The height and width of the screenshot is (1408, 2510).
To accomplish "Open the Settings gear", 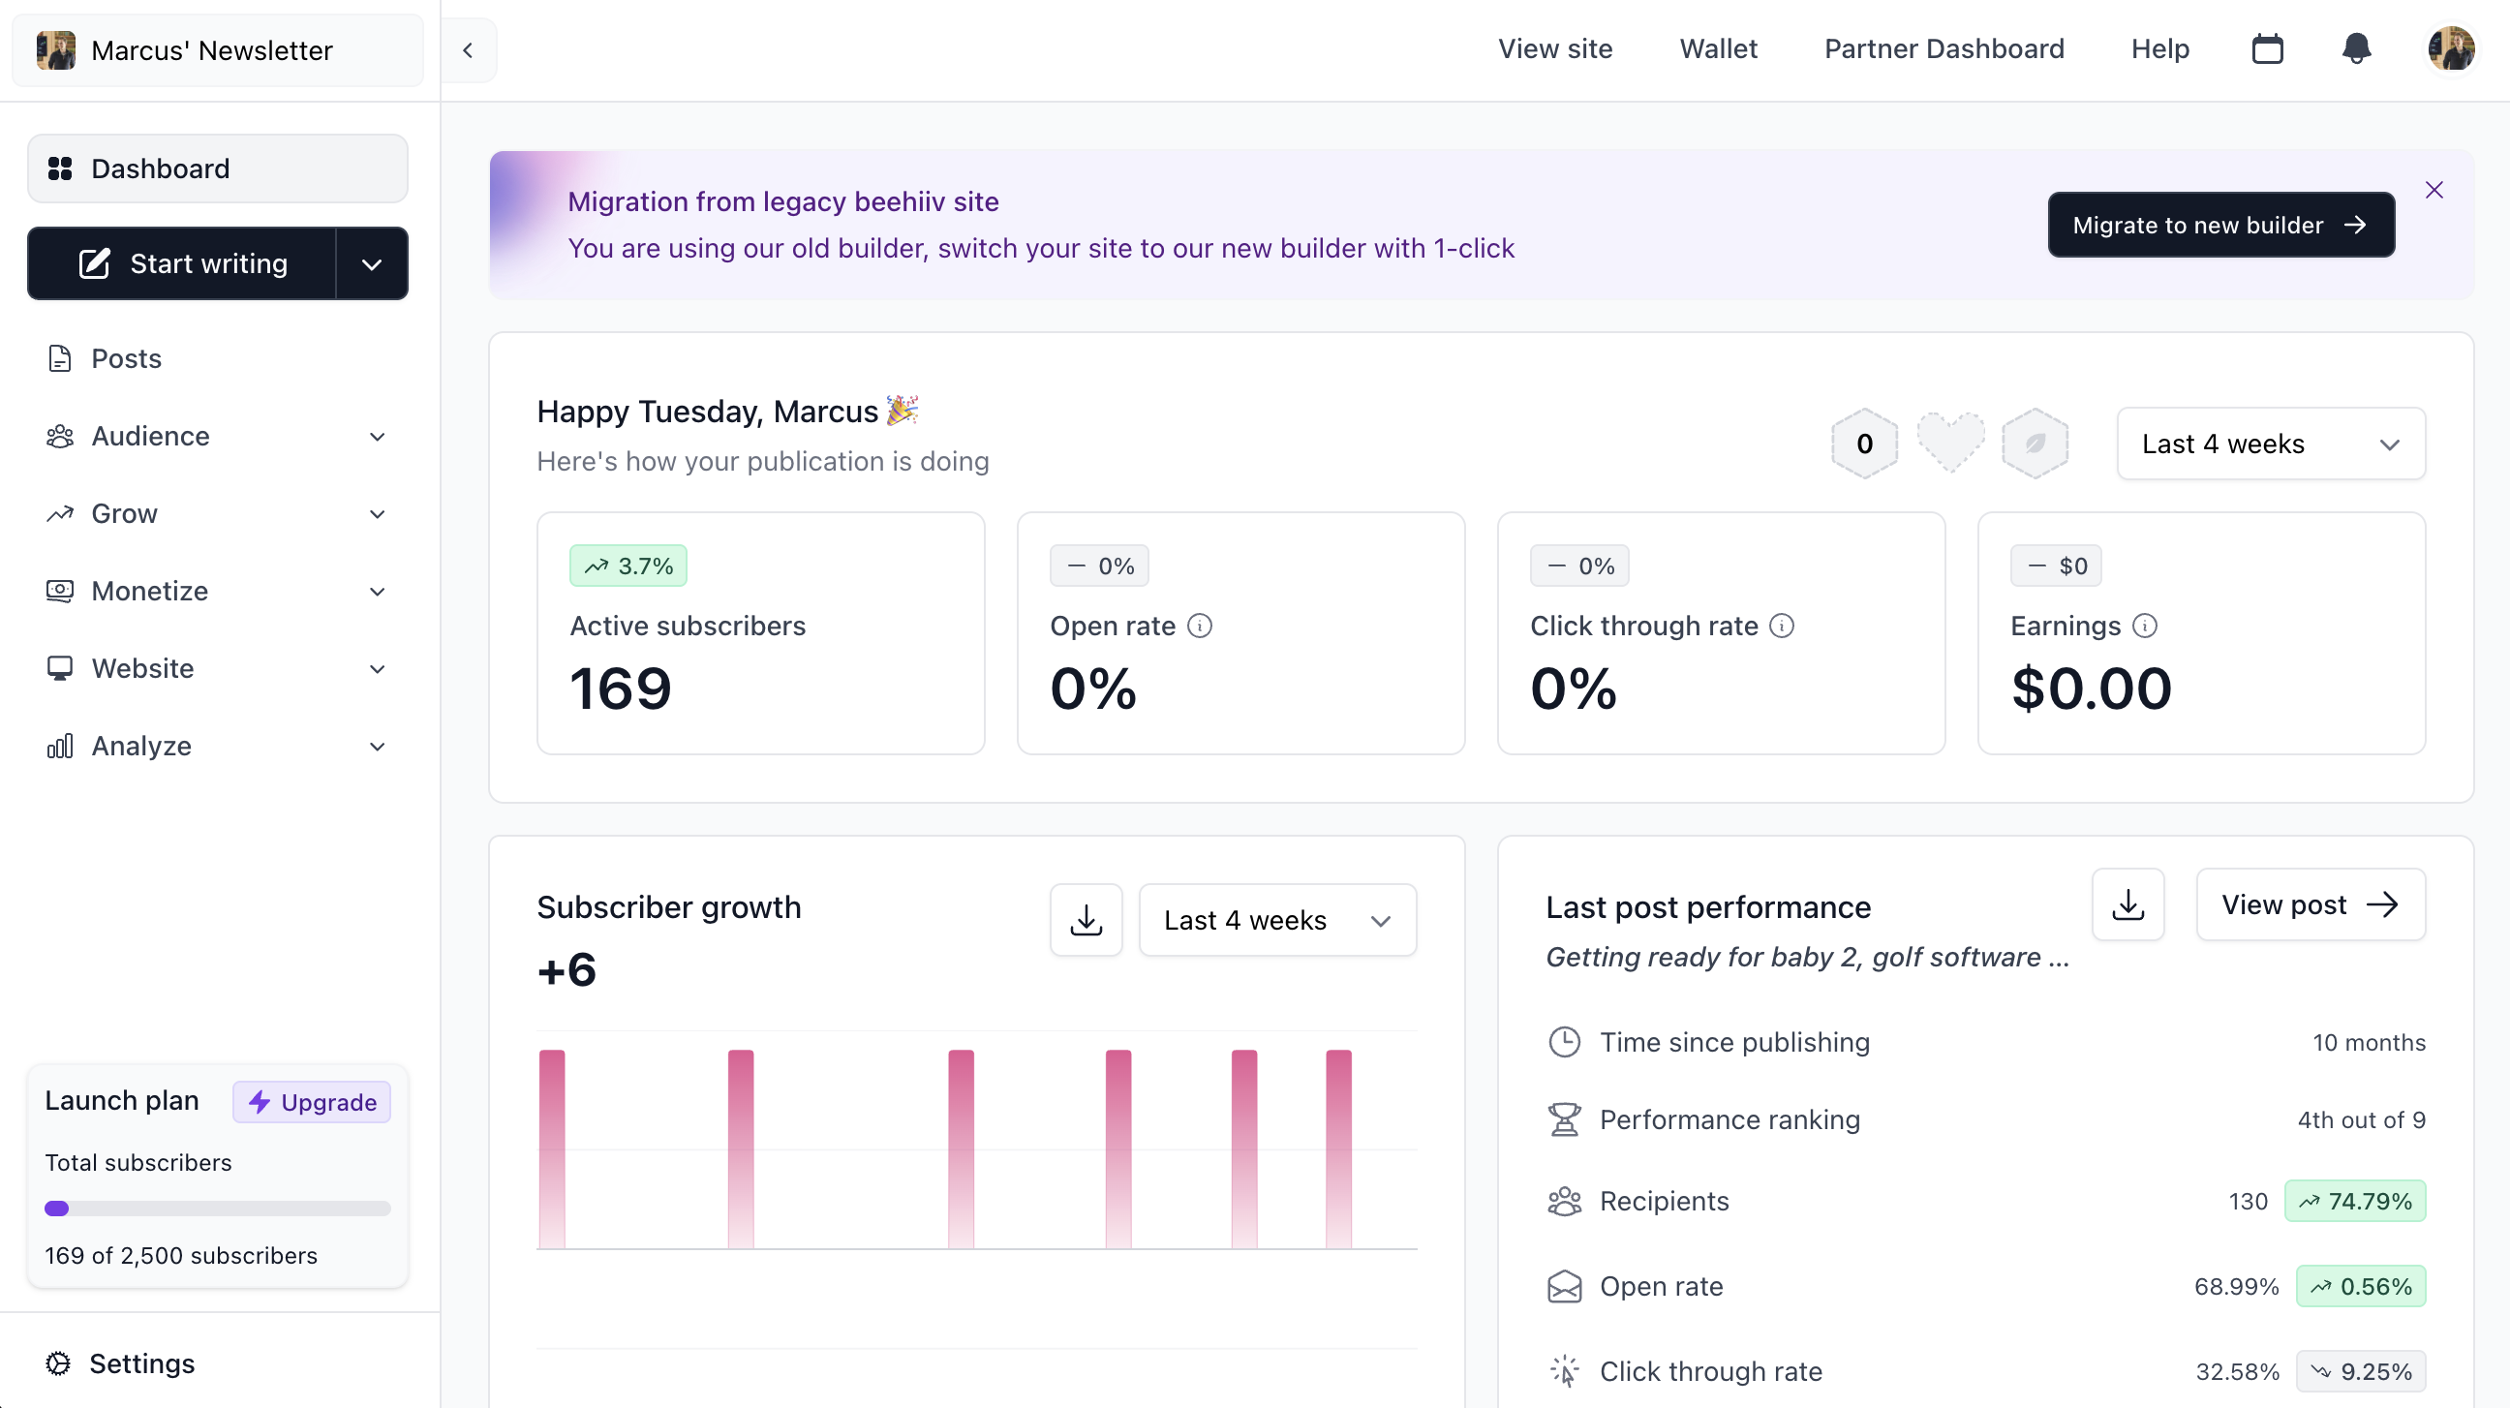I will pos(58,1363).
